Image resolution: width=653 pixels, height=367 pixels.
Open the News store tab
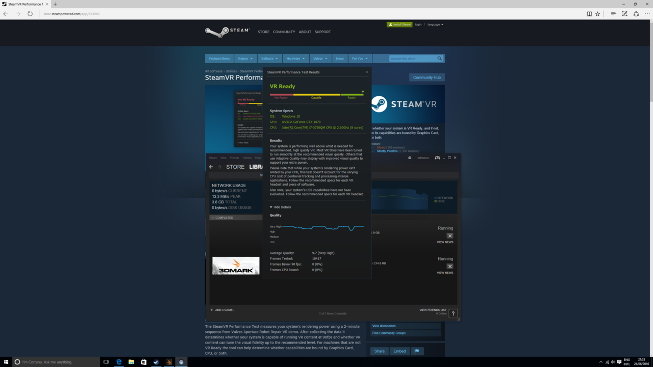pos(340,59)
